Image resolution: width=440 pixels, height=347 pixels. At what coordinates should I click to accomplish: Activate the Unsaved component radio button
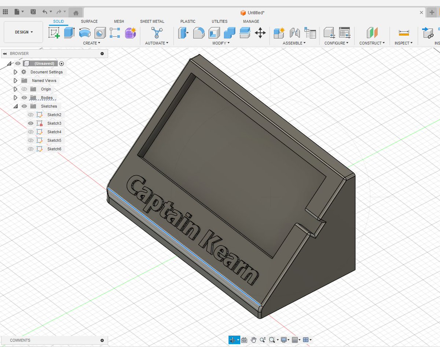(x=62, y=63)
